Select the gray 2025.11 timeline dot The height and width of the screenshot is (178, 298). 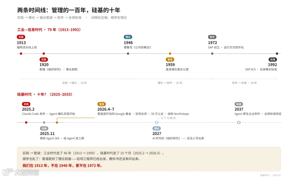coord(44,122)
